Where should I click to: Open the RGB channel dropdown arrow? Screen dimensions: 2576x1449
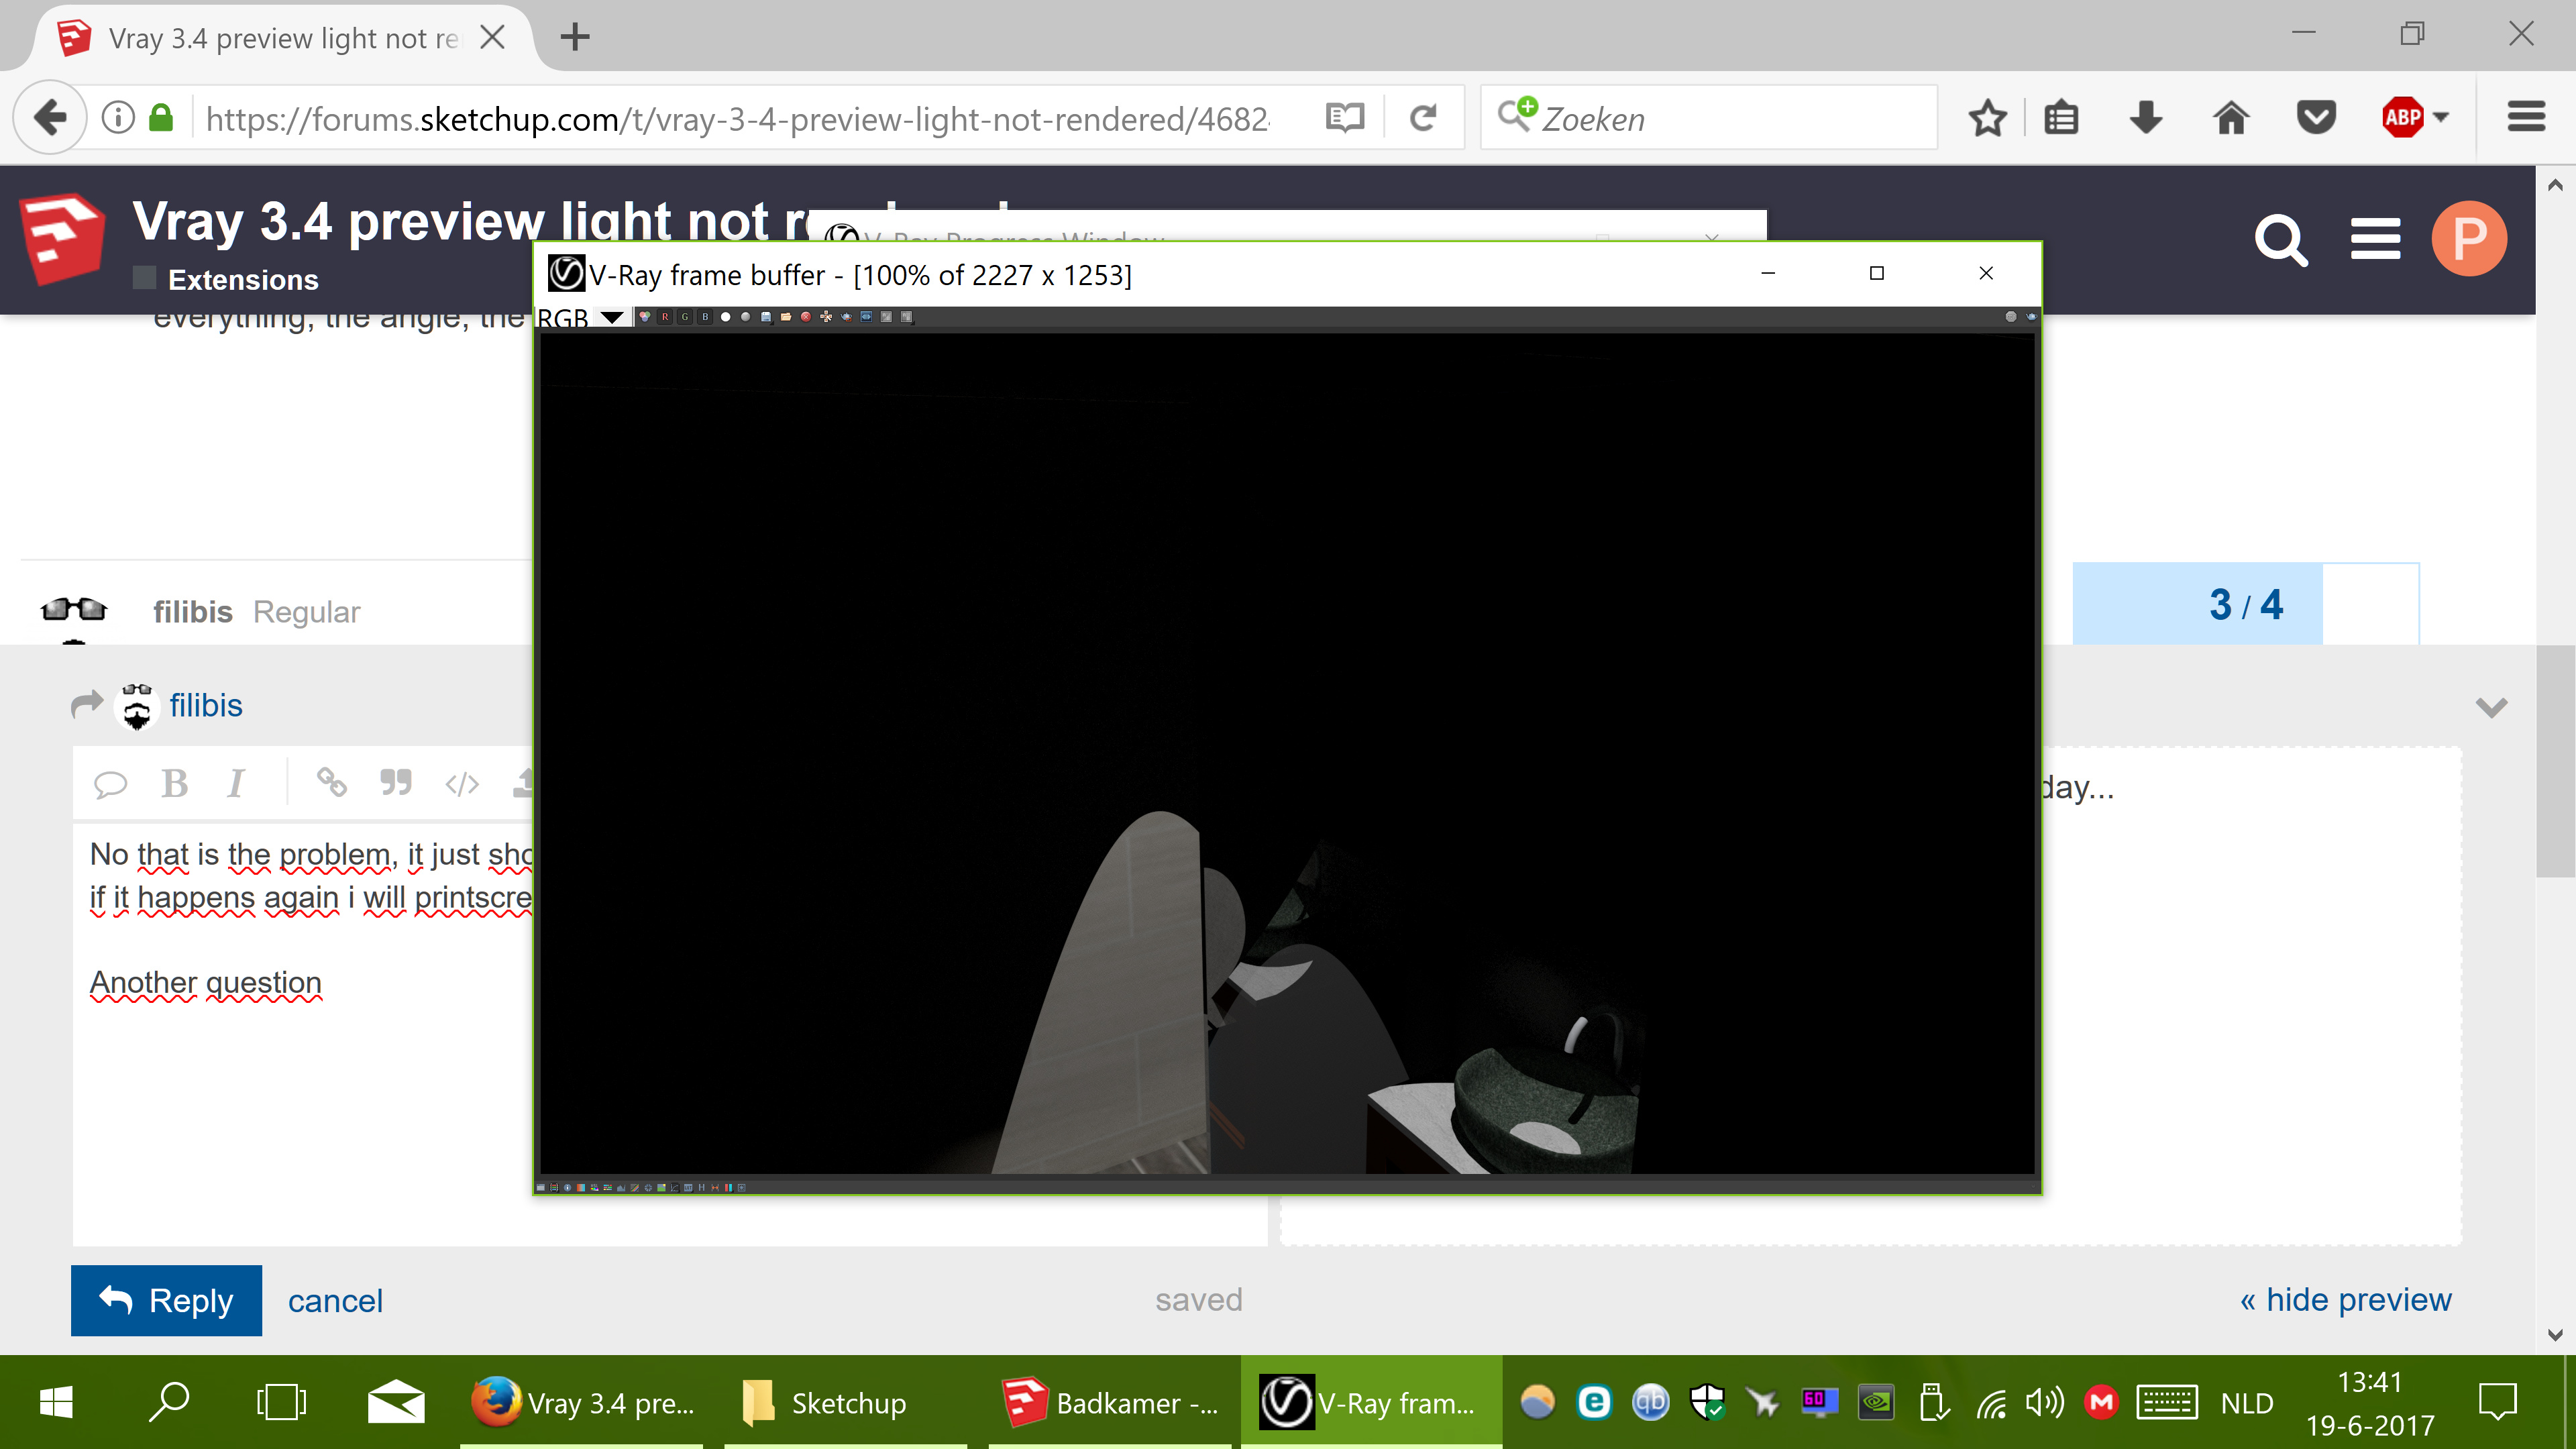tap(612, 317)
